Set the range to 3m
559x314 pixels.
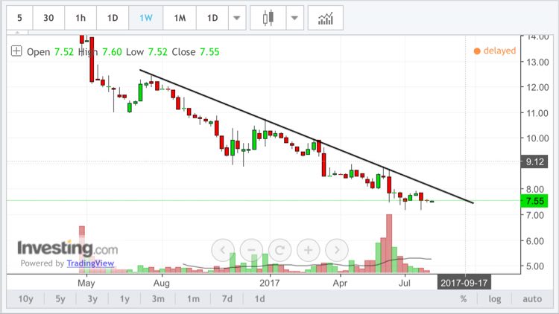(158, 298)
